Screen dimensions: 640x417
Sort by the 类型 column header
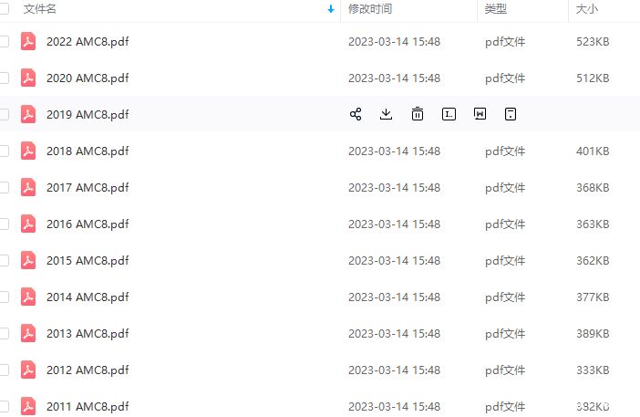[x=496, y=9]
